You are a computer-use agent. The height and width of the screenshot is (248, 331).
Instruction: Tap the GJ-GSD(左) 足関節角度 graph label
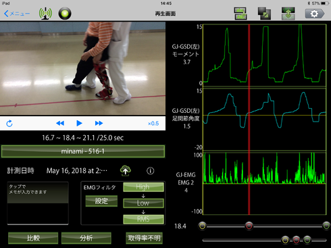tap(186, 118)
